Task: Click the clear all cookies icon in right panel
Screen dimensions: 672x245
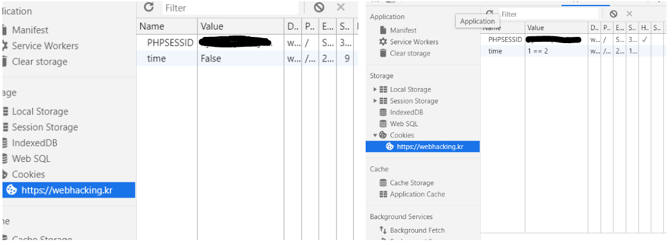Action: pos(613,14)
